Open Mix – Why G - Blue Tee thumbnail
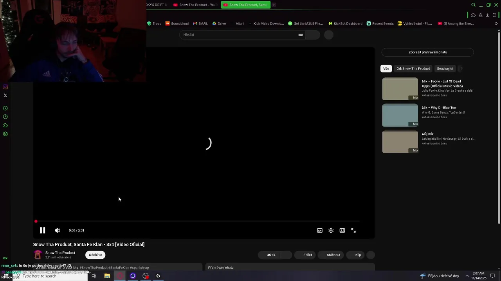The width and height of the screenshot is (501, 281). pyautogui.click(x=400, y=115)
